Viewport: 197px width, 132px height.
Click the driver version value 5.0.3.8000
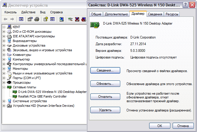(x=138, y=51)
